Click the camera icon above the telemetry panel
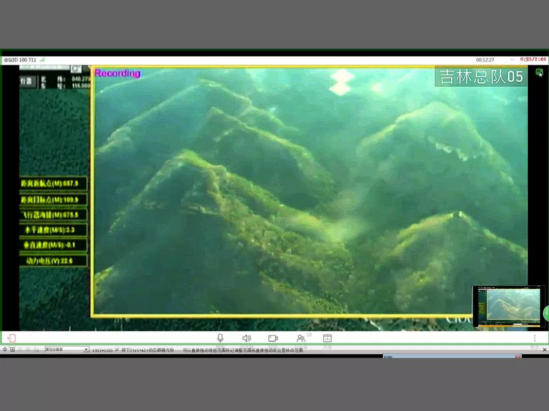 (76, 69)
